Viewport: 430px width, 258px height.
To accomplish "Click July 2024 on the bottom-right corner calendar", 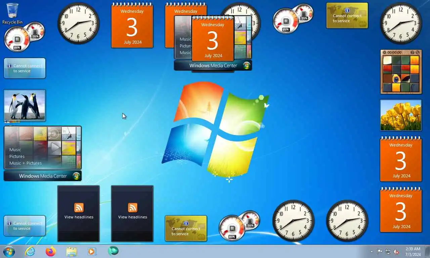I will coord(401,226).
